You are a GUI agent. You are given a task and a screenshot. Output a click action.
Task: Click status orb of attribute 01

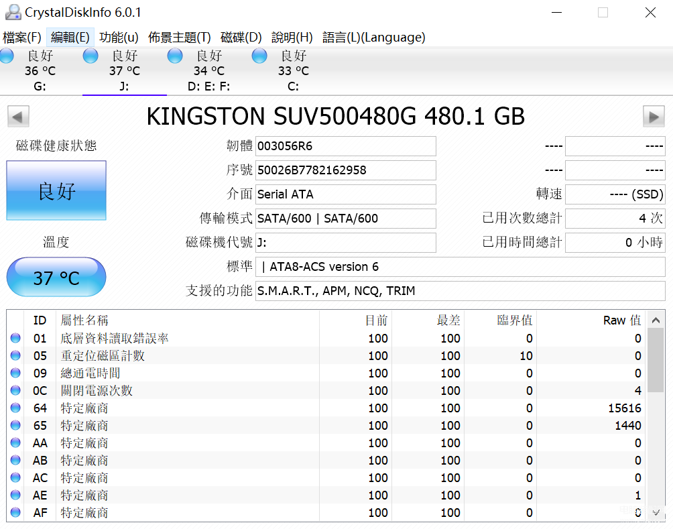click(x=15, y=338)
